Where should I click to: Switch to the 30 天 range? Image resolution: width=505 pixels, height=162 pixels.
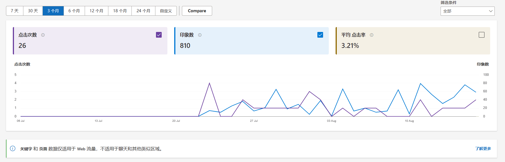[33, 11]
